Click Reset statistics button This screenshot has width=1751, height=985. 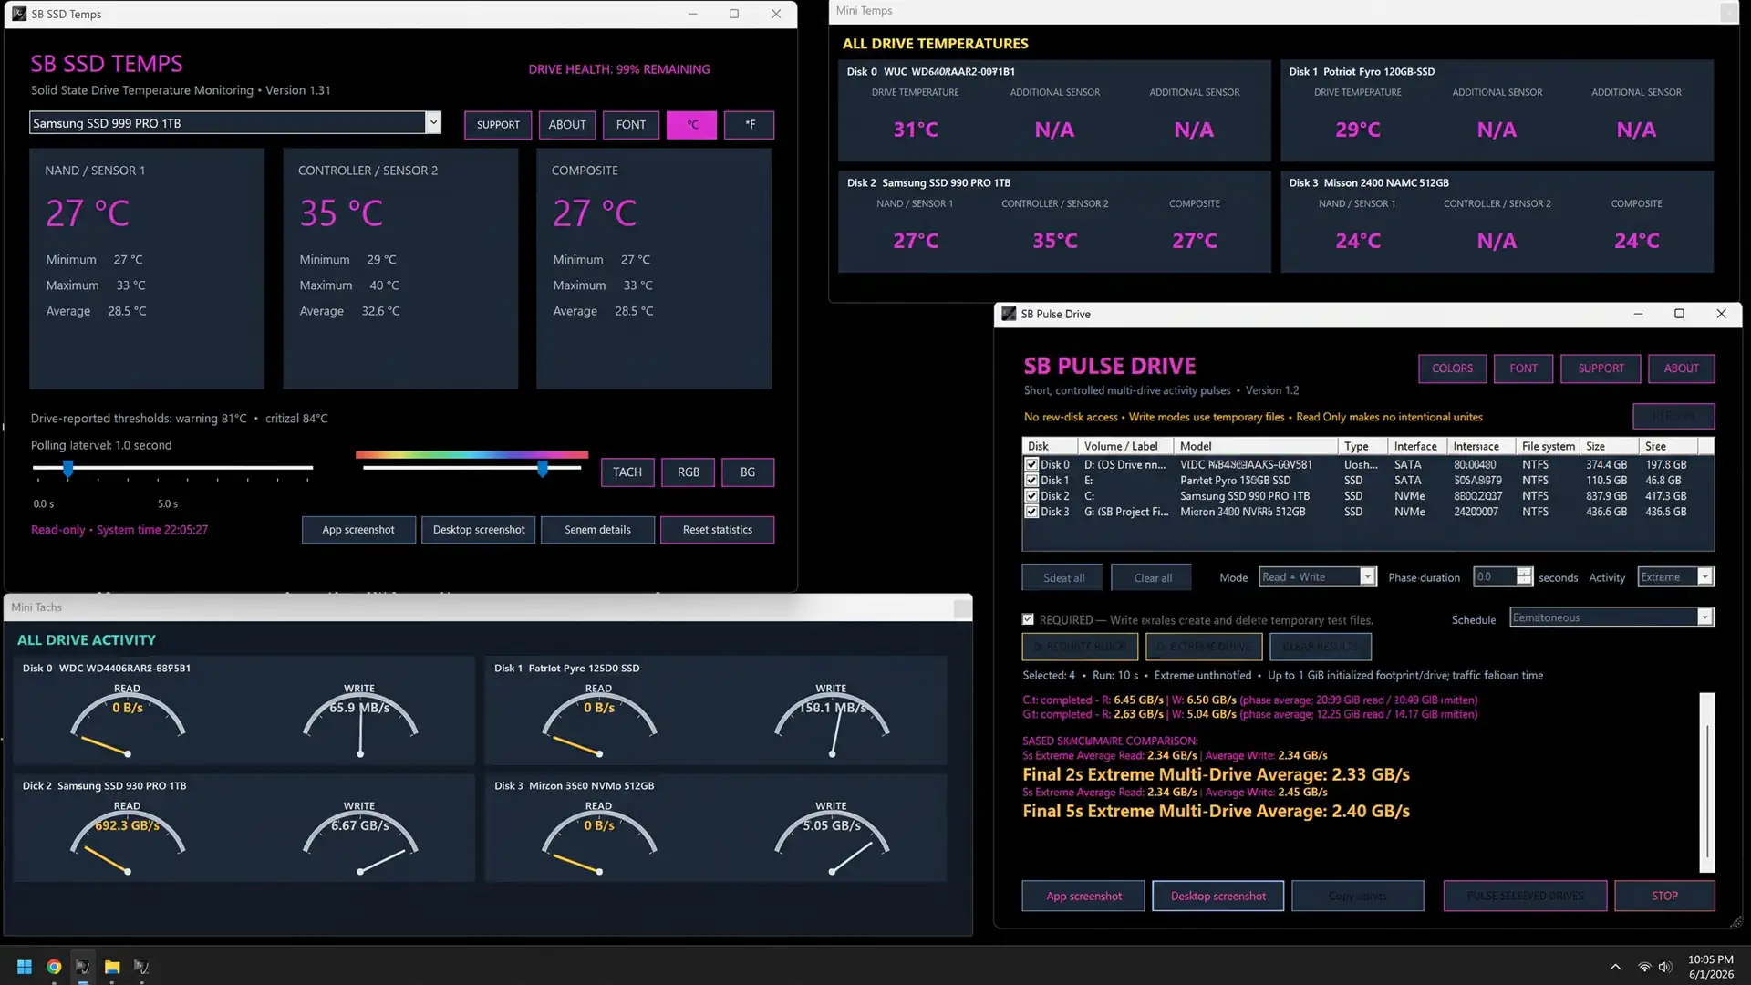718,530
